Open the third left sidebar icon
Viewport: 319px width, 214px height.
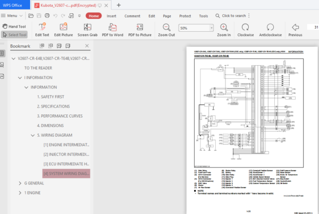2,76
